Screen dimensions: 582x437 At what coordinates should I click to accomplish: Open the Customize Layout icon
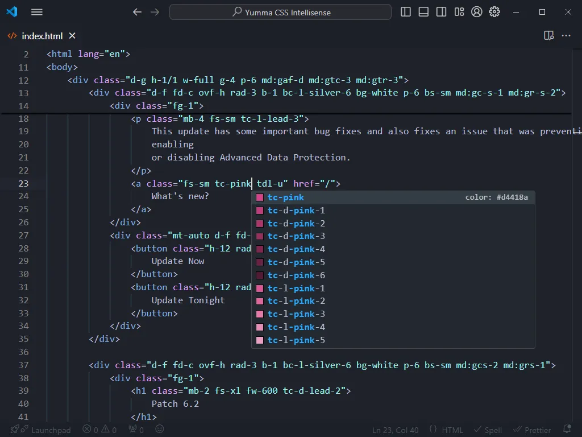[459, 12]
